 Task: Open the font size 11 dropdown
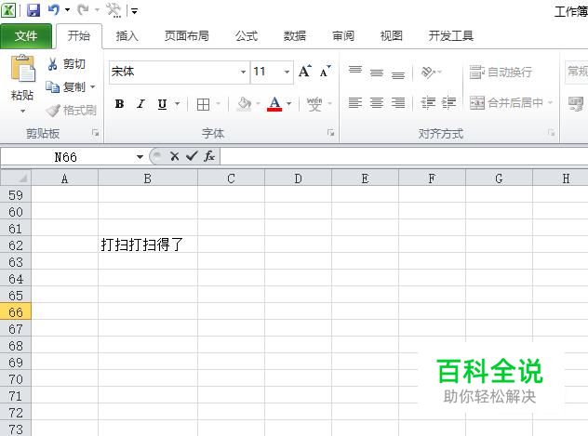[287, 72]
